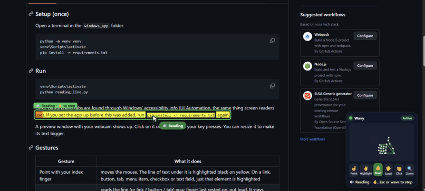Click the line 'python reading_line.py'
Viewport: 425px width, 191px height.
click(x=64, y=92)
